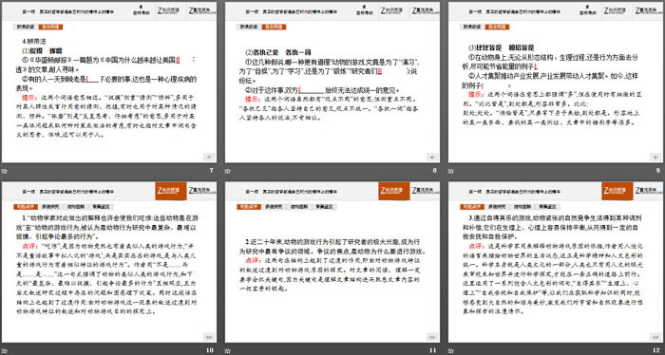Click the gray sub-tab in slide 7
This screenshot has height=355, width=665.
click(25, 27)
